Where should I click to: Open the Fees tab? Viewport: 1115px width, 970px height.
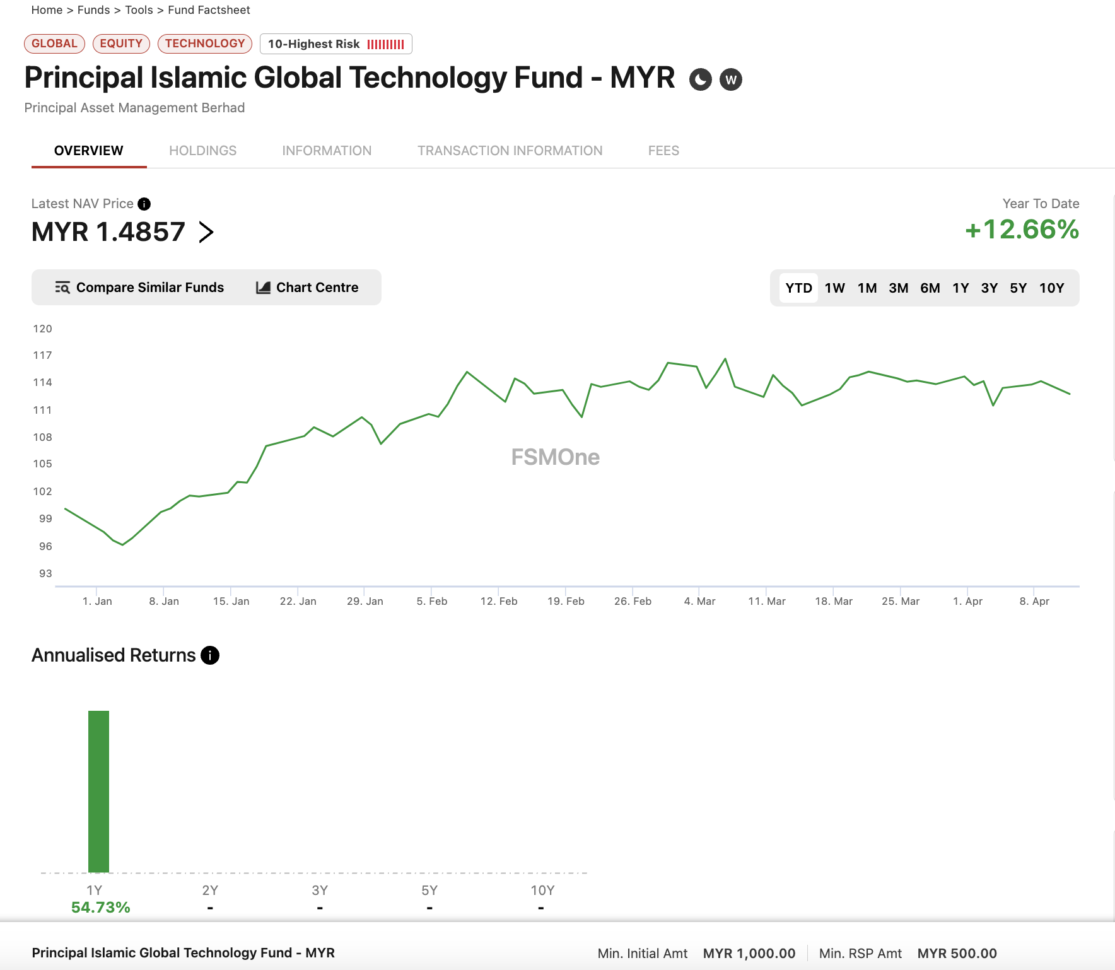point(663,151)
